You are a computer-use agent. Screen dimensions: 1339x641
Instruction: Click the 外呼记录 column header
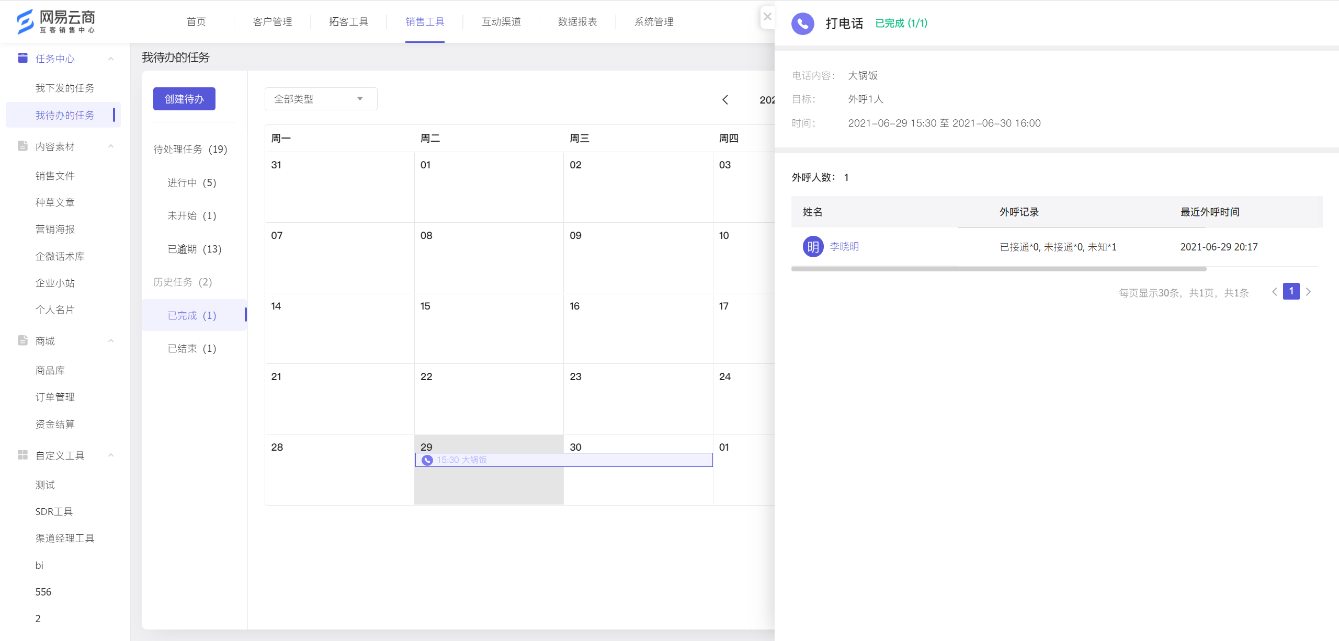coord(1019,212)
